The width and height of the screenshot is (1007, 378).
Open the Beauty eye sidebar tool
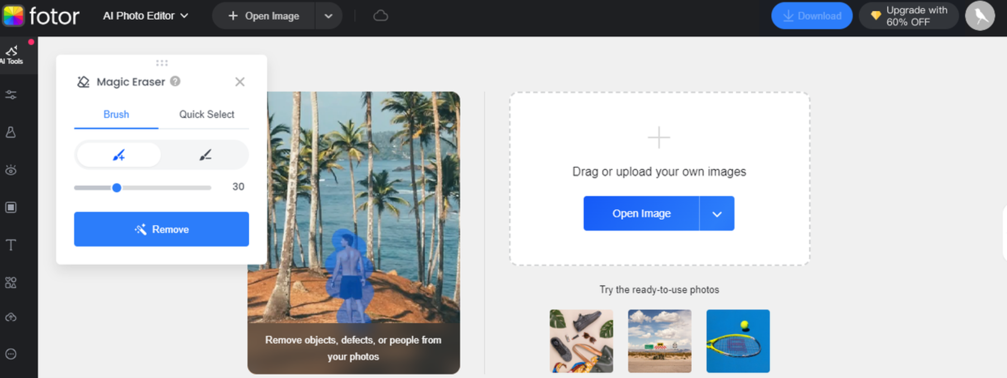pyautogui.click(x=11, y=170)
